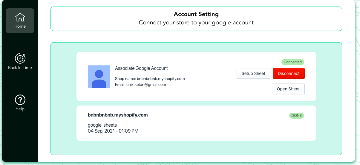360x165 pixels.
Task: Click the Google account avatar image
Action: 99,76
